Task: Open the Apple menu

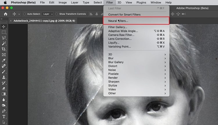Action: coord(5,3)
